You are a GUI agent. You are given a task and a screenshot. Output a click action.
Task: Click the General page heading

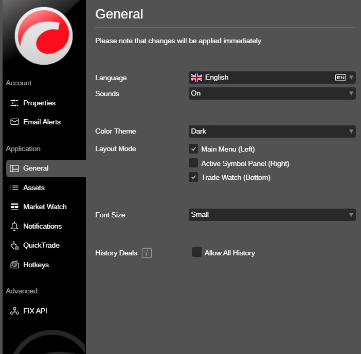[x=119, y=14]
